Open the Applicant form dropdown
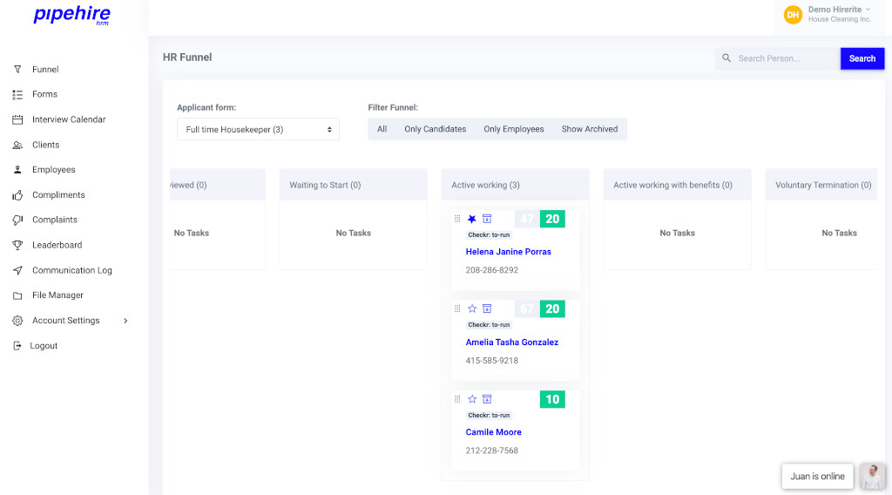This screenshot has height=495, width=892. click(x=258, y=130)
